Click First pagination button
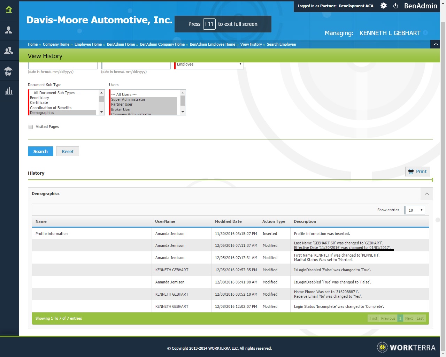The width and height of the screenshot is (446, 357). tap(374, 318)
